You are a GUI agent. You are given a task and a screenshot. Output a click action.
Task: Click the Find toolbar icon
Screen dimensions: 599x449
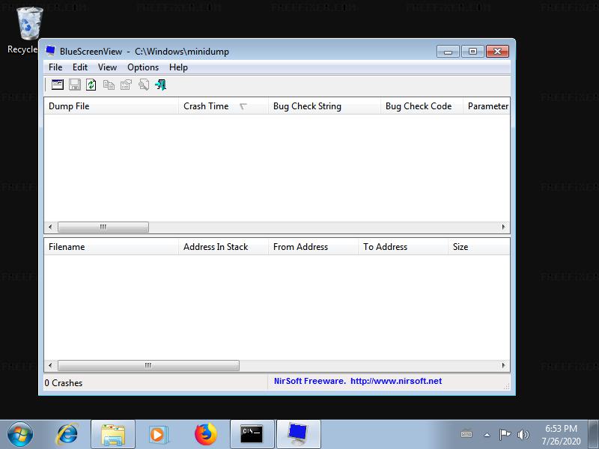[x=143, y=85]
